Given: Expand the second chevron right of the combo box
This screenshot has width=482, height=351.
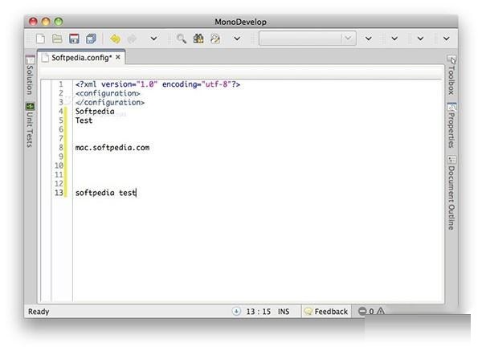Looking at the screenshot, I should pyautogui.click(x=394, y=39).
